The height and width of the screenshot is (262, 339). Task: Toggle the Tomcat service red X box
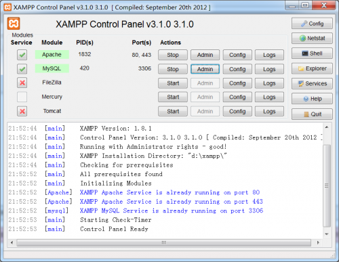[22, 111]
